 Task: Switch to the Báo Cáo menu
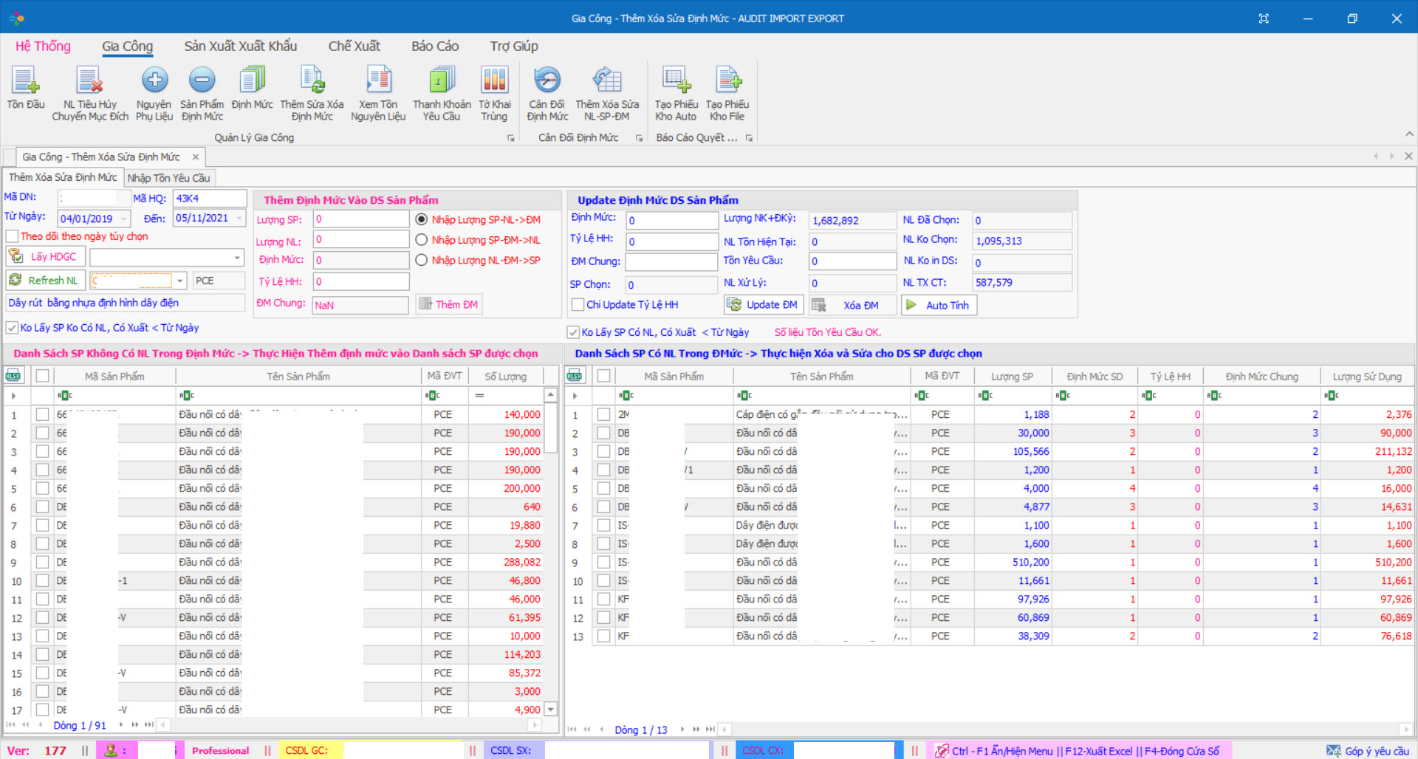click(x=435, y=47)
